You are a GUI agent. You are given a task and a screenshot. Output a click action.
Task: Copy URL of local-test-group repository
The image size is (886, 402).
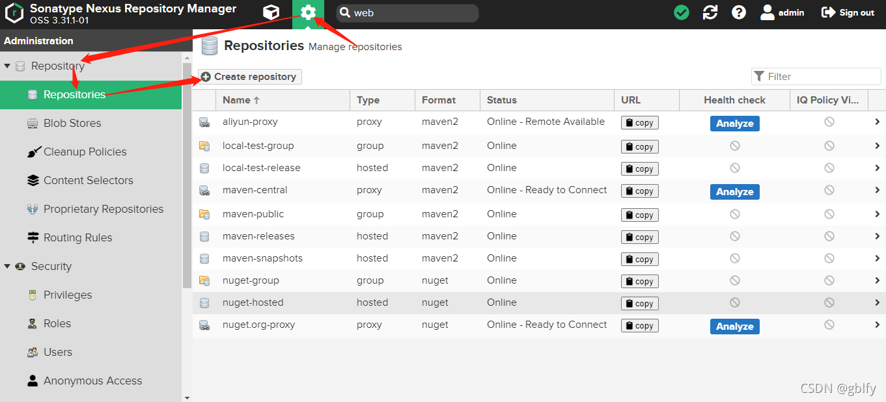point(639,147)
